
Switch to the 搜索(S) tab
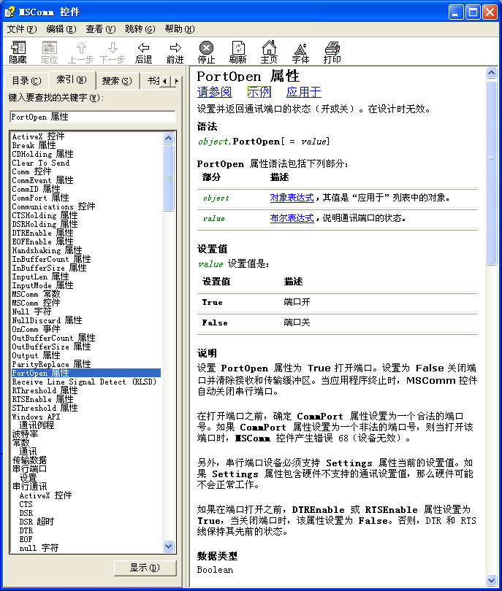117,81
